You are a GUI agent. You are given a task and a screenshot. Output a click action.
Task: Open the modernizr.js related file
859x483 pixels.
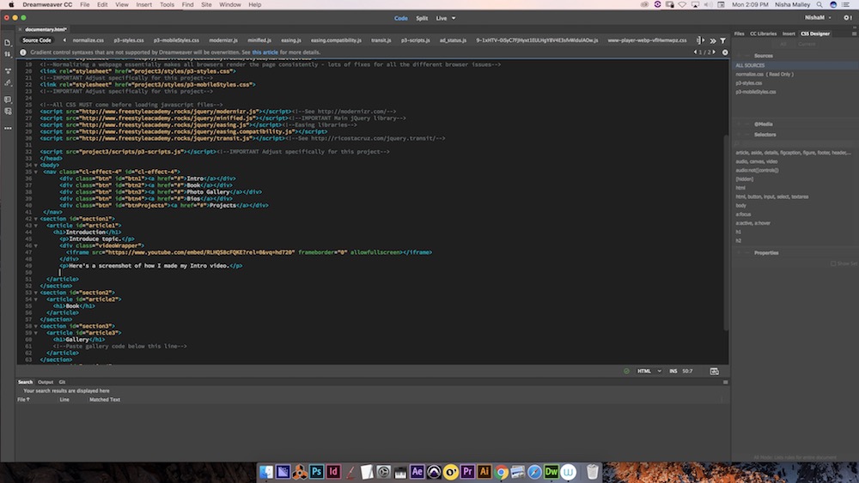point(223,40)
